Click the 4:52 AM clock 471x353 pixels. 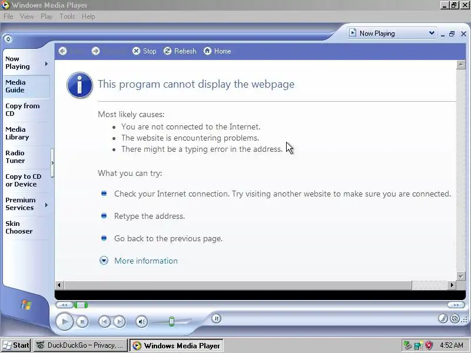click(452, 345)
